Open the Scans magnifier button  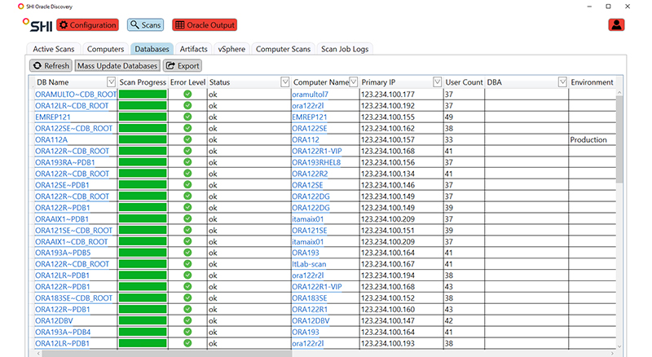pyautogui.click(x=145, y=25)
